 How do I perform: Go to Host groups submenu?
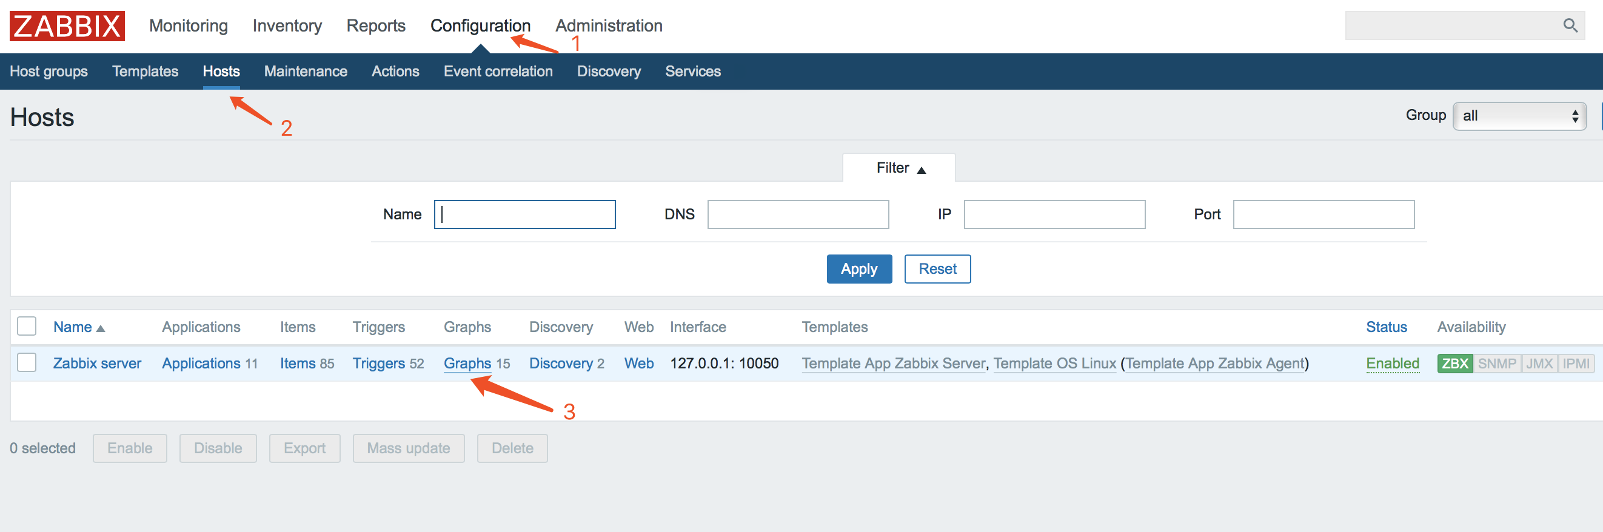[49, 71]
